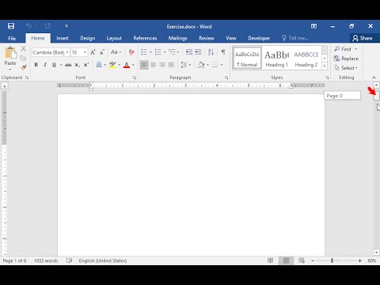Open the View tab

click(231, 38)
